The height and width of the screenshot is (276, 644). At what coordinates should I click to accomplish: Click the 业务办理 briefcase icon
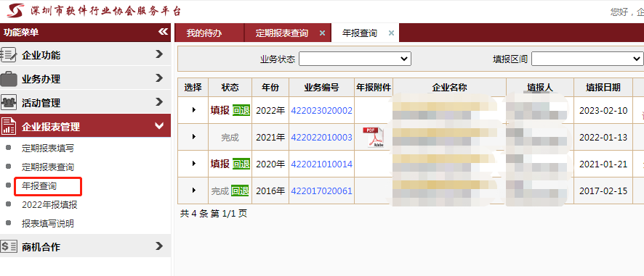click(9, 79)
